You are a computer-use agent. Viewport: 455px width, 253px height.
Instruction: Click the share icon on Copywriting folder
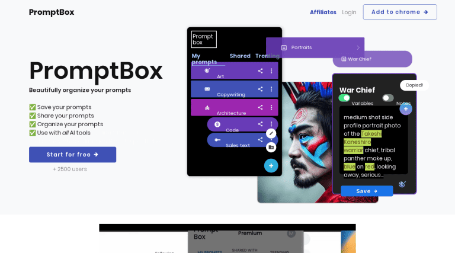(260, 89)
